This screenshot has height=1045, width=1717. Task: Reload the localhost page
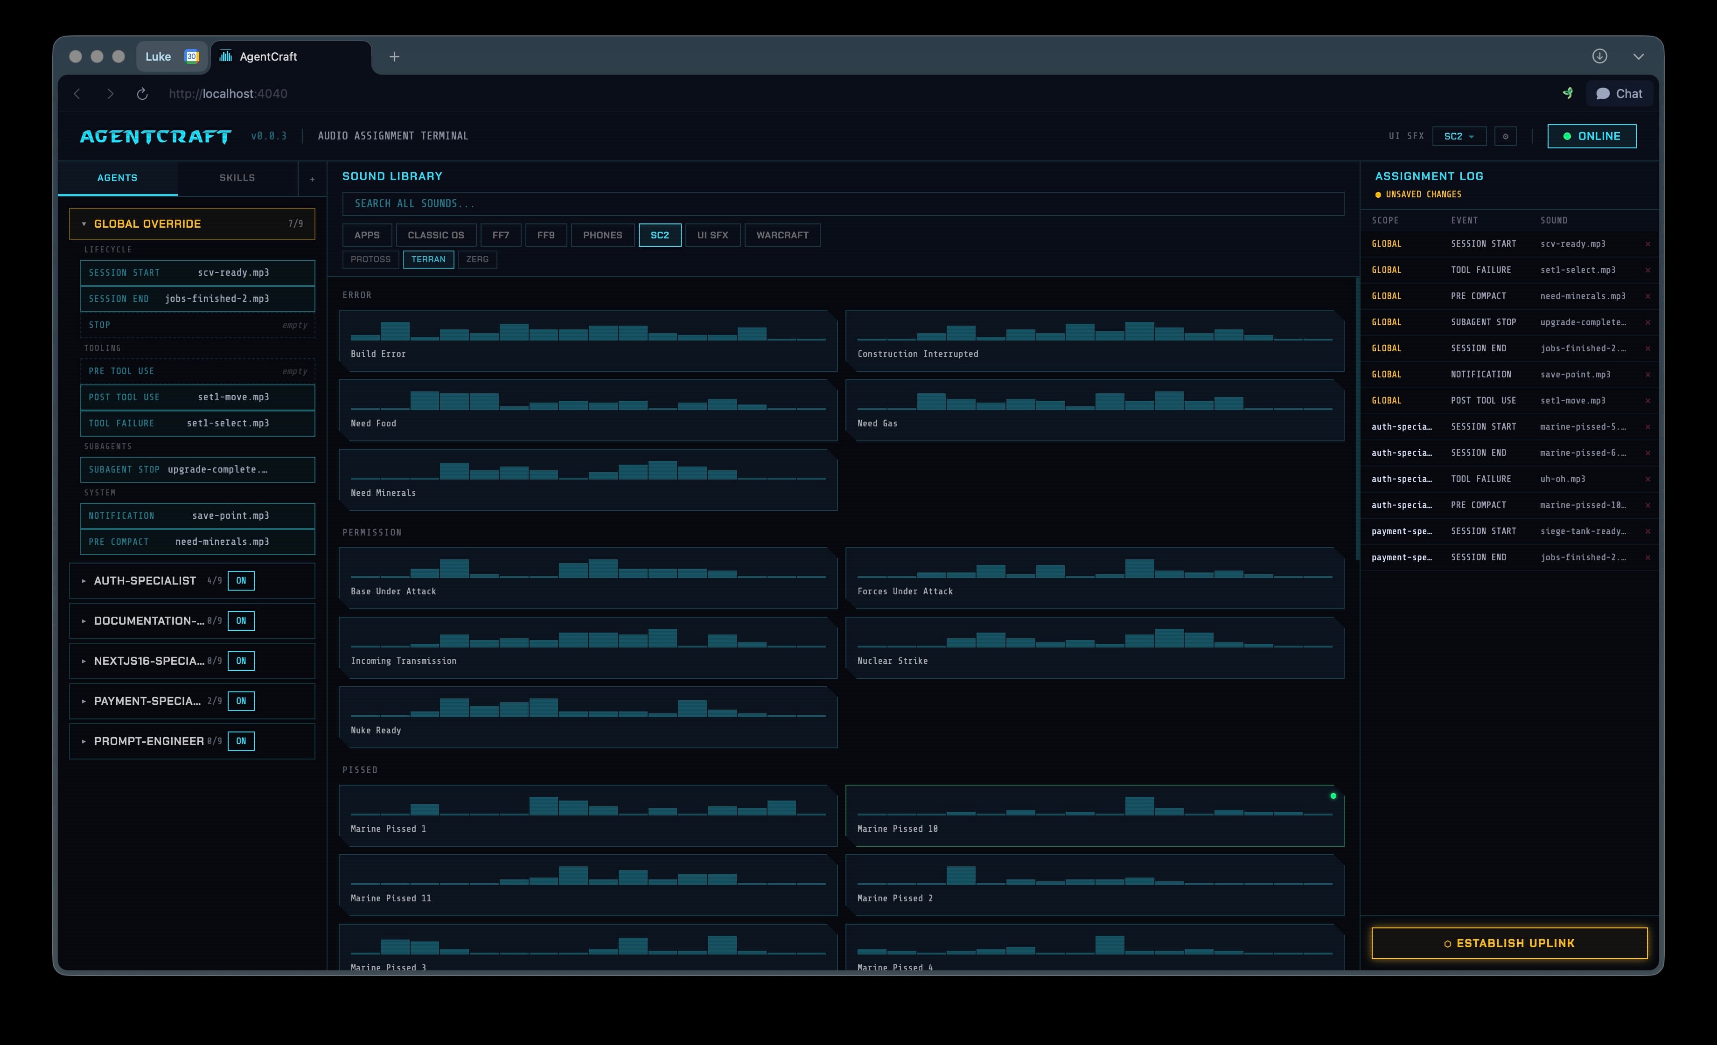142,94
